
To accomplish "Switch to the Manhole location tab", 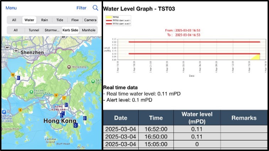I will coord(88,30).
